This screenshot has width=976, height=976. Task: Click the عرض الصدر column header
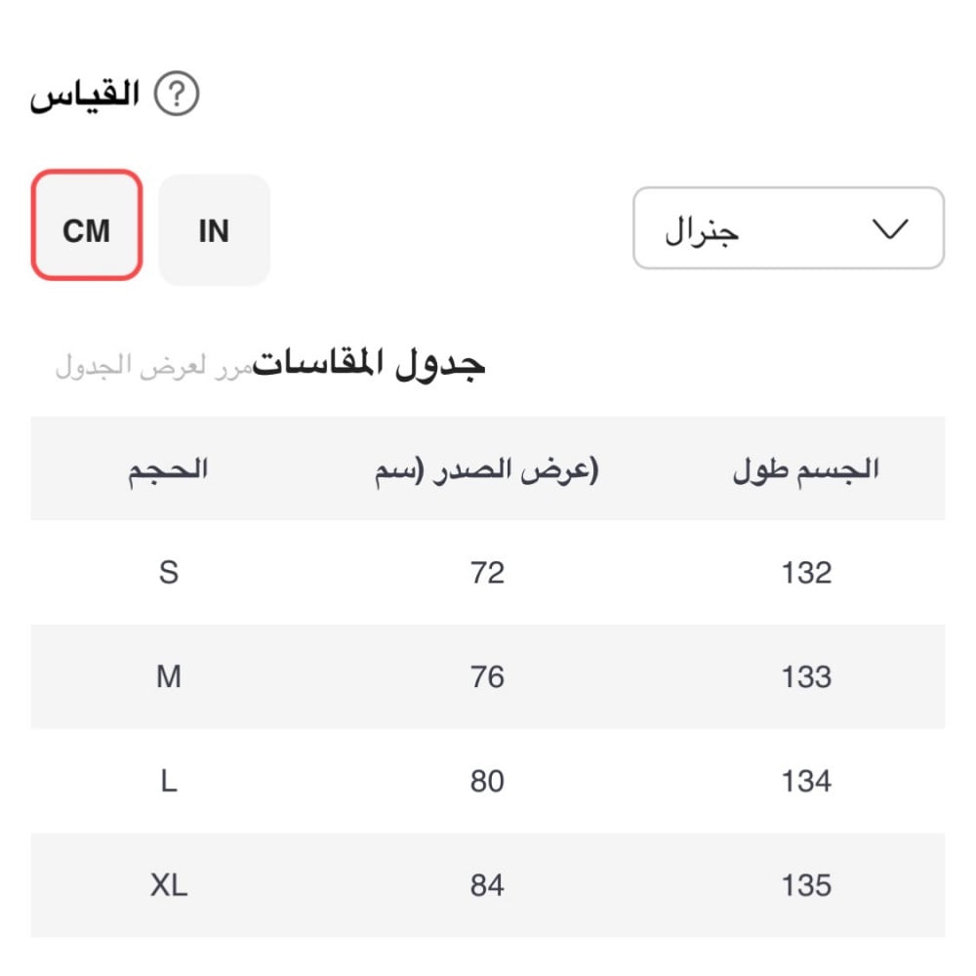[x=487, y=469]
